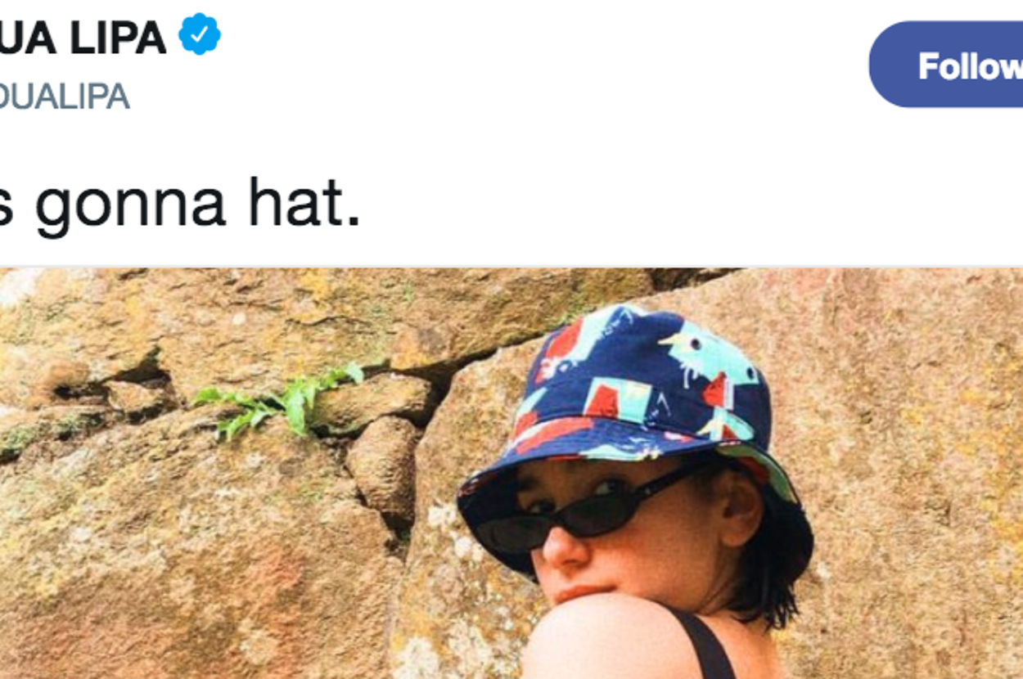Click the @DUALIPA handle
Screen dimensions: 1023x679
pyautogui.click(x=65, y=96)
